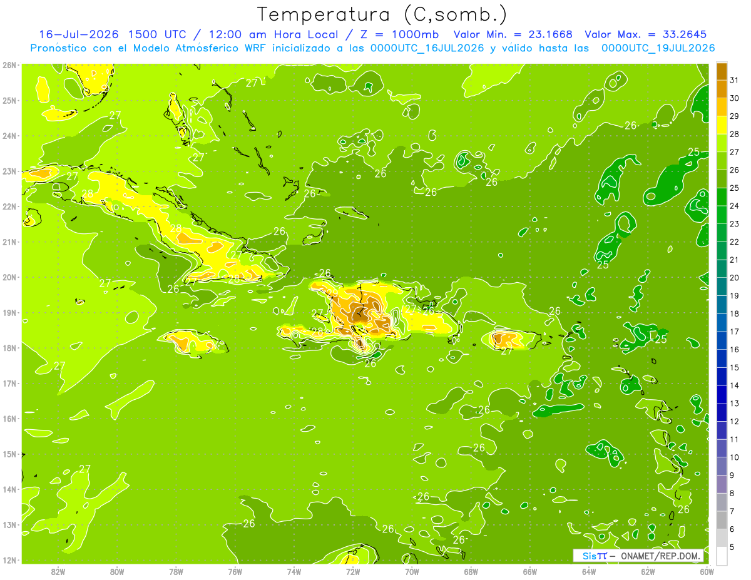Click the "16" colorbar value
The width and height of the screenshot is (751, 580).
point(734,350)
